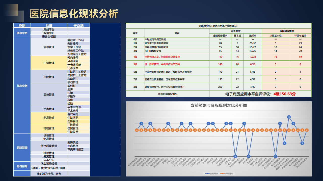The image size is (323, 181).
Task: Select the 移动端的挂号、缴费 cell
Action: pos(49,174)
